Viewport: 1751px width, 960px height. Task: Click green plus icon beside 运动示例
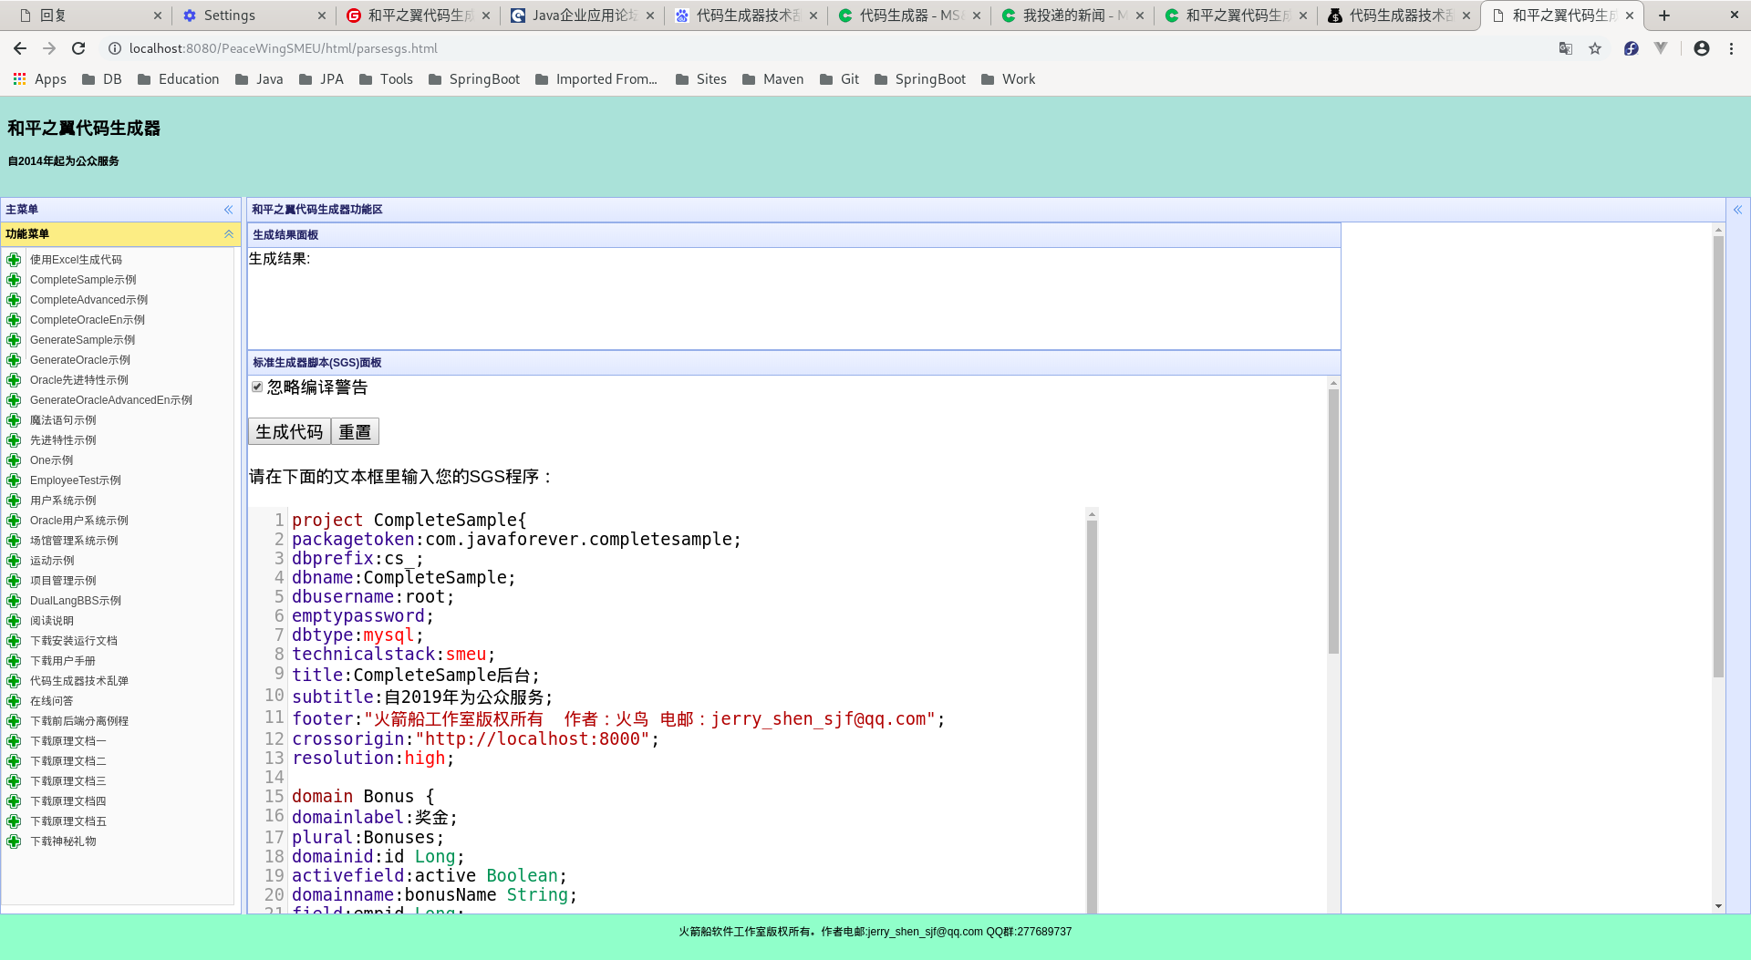(14, 561)
